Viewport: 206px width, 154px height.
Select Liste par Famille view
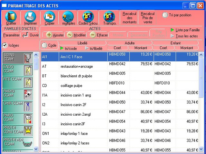[x=173, y=30]
